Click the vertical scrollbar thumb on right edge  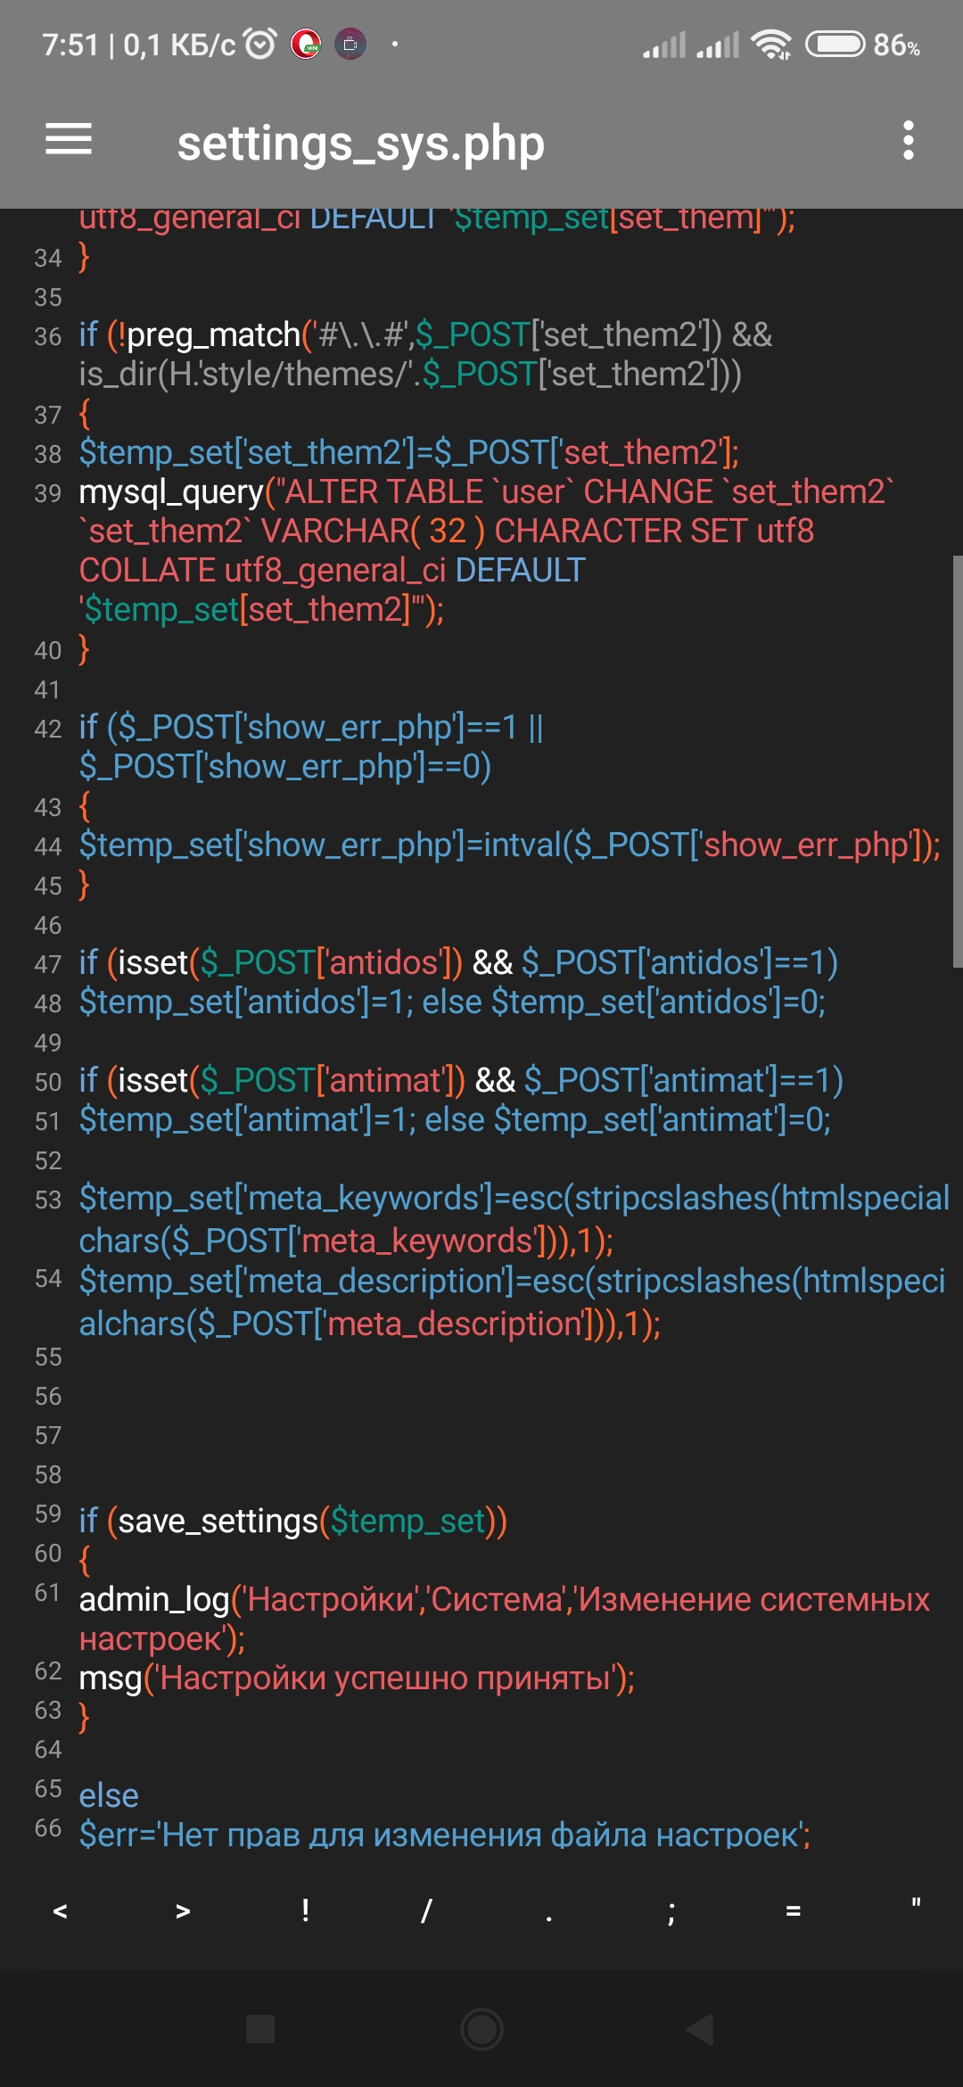coord(957,761)
